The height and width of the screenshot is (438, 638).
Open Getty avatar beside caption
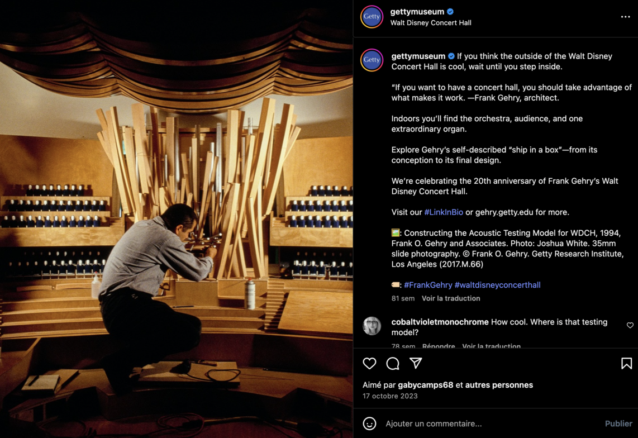point(372,60)
